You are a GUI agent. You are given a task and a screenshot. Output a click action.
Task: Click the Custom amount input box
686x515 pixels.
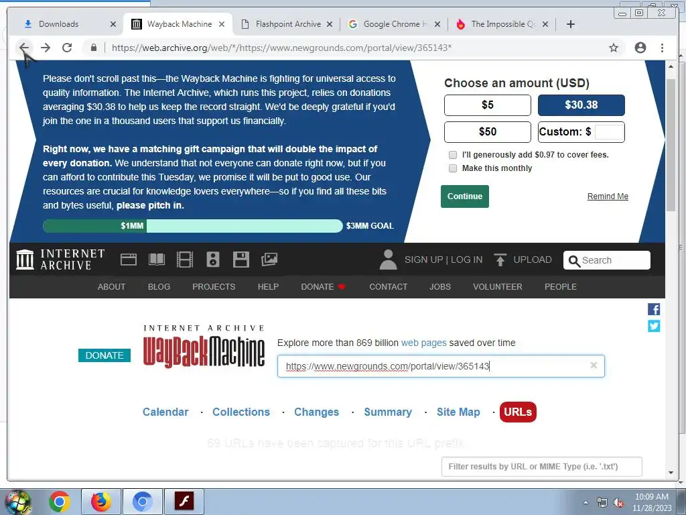(x=610, y=132)
